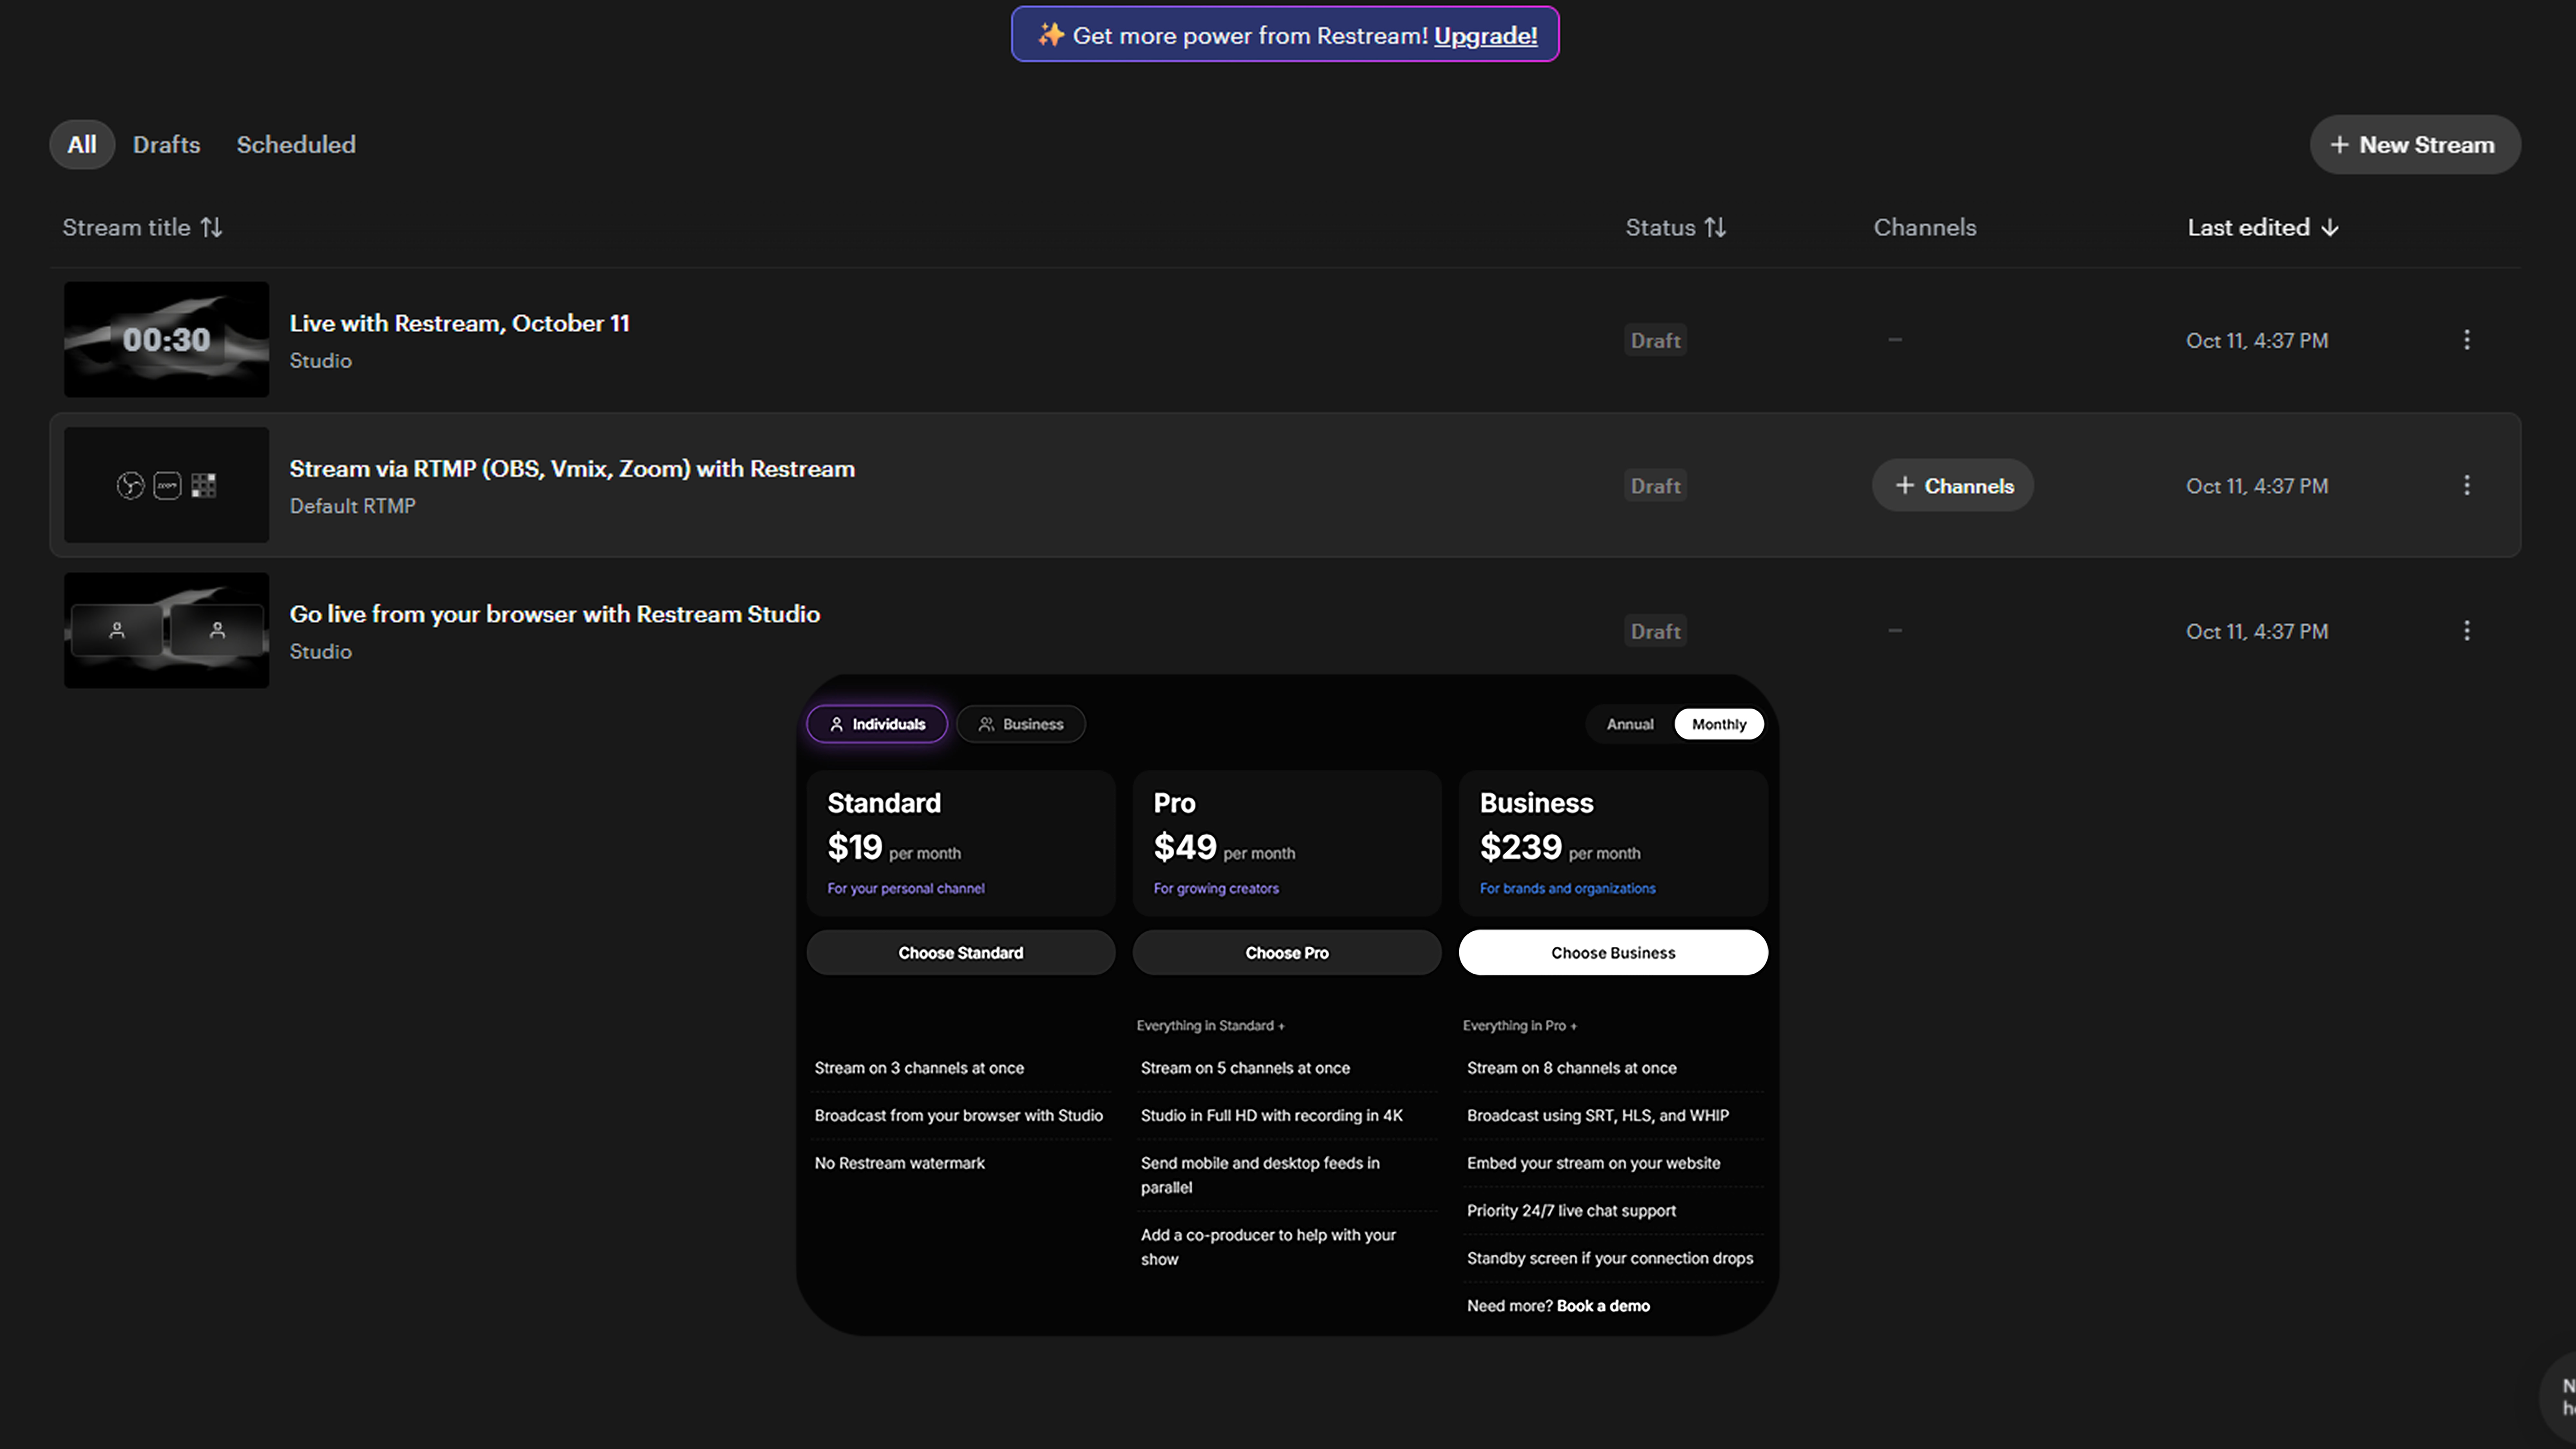
Task: Sort by Stream title arrows
Action: (211, 228)
